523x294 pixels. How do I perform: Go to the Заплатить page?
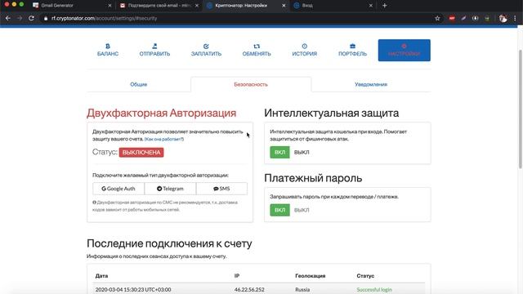click(x=206, y=50)
